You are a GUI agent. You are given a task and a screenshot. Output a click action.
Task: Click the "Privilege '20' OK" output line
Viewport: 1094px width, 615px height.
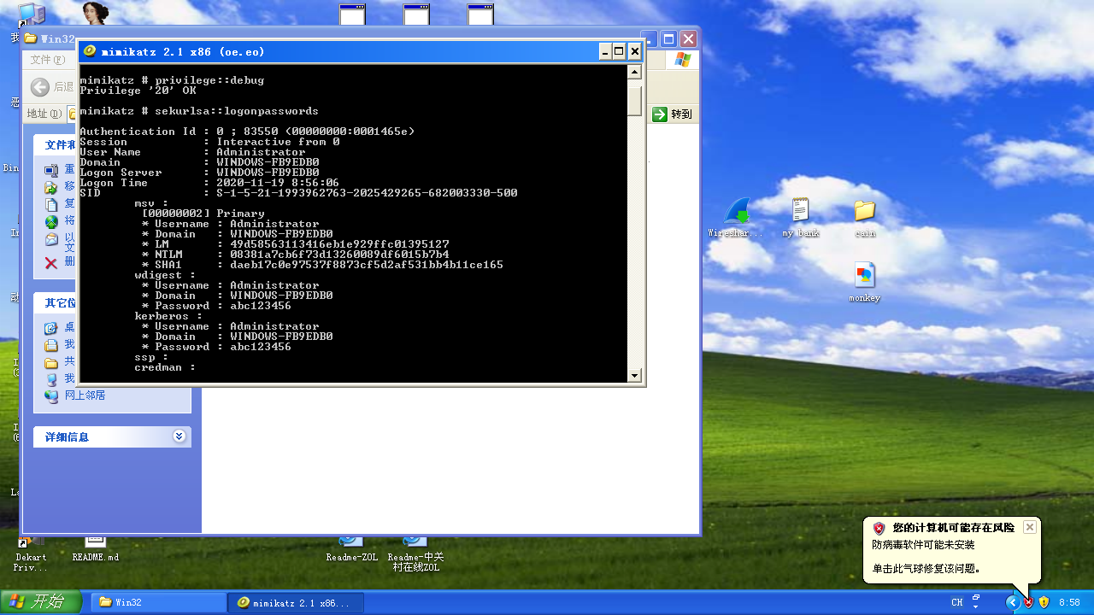tap(138, 91)
